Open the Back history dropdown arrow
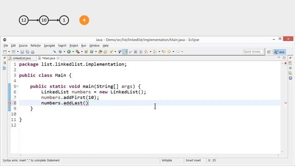This screenshot has height=166, width=295. click(x=173, y=52)
